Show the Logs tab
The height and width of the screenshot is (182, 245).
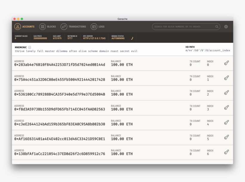(x=98, y=27)
